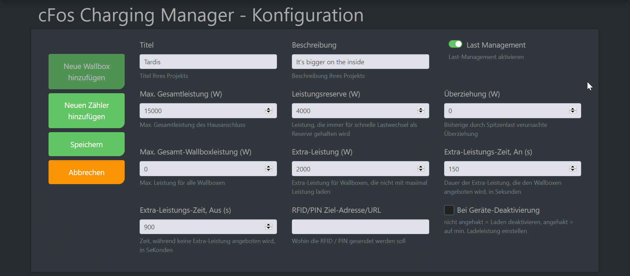Use the Überziehung spinner arrows
The image size is (630, 276).
click(x=572, y=111)
